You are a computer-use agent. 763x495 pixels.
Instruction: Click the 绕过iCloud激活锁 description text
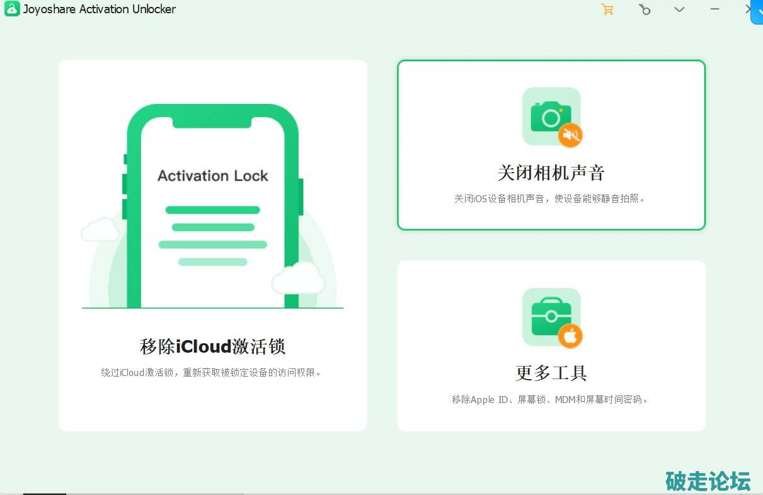(212, 372)
